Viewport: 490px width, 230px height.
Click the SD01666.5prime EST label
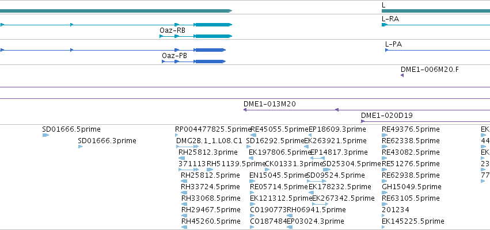tap(71, 129)
